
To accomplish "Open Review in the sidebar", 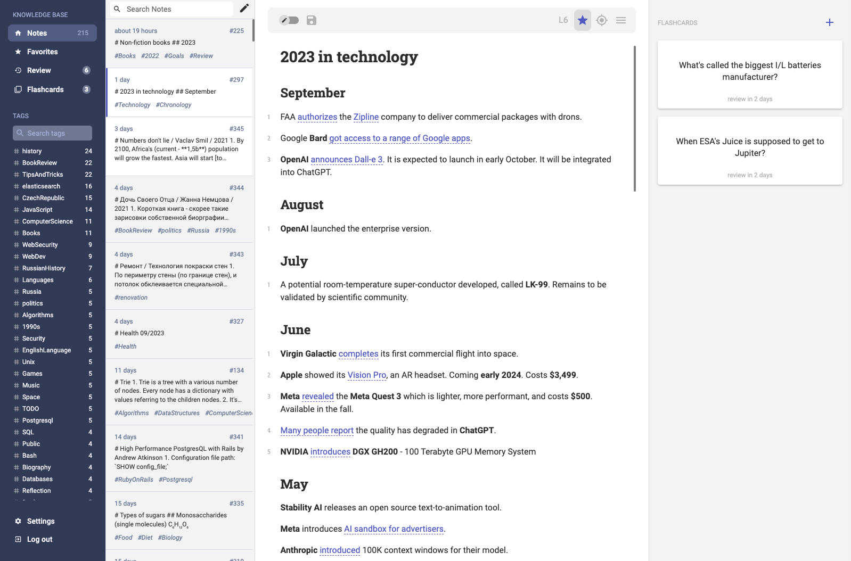I will (x=52, y=70).
